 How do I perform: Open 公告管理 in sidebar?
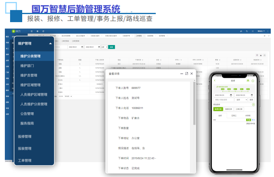(x=27, y=114)
